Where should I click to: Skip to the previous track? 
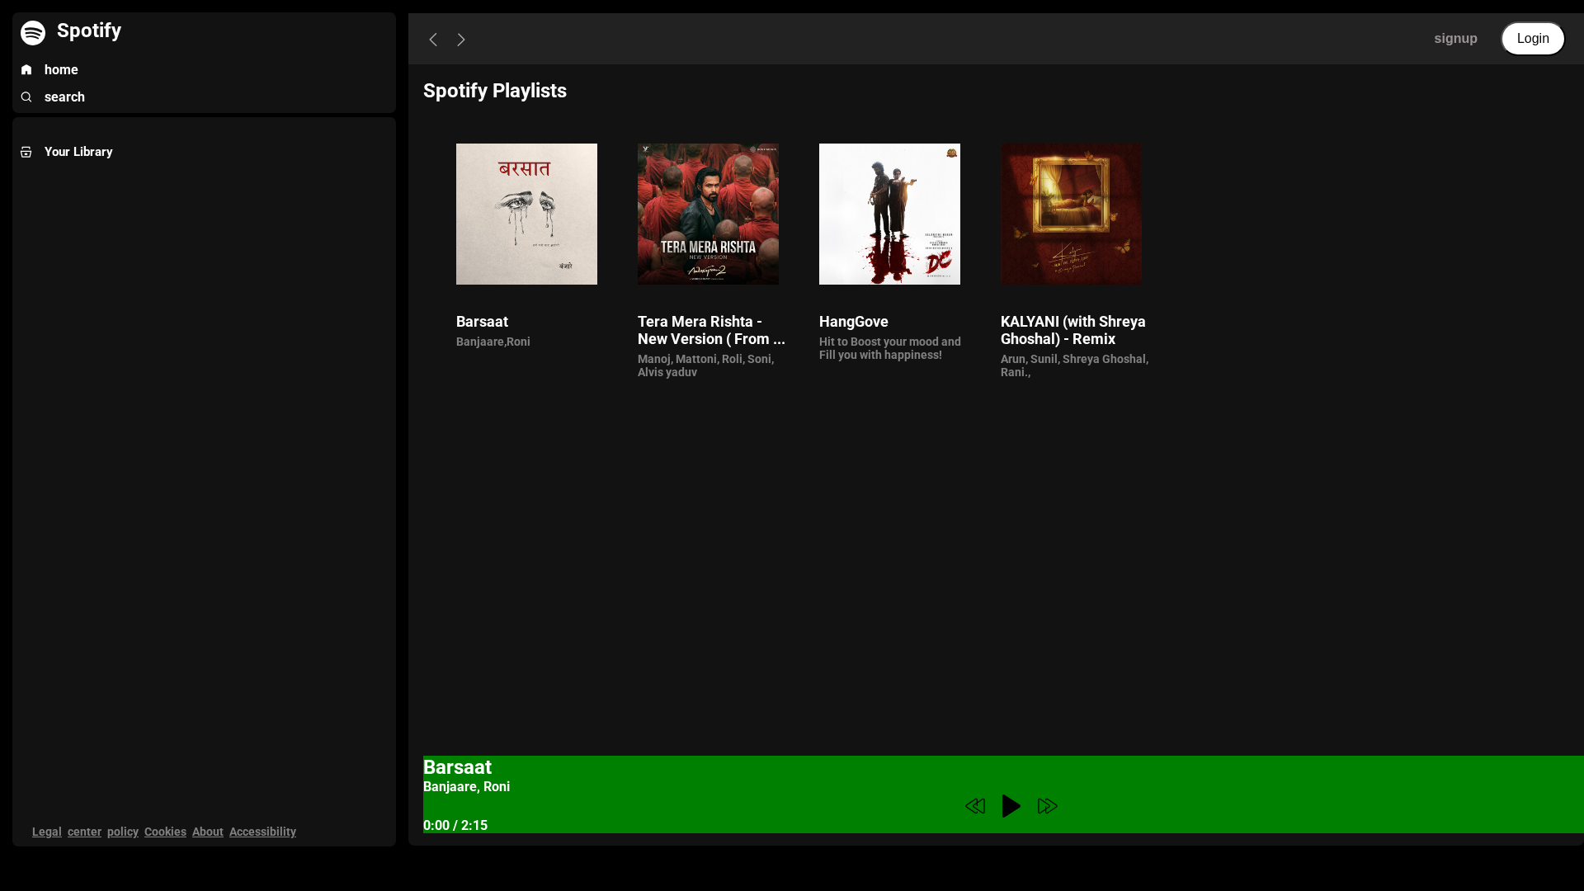pyautogui.click(x=975, y=806)
